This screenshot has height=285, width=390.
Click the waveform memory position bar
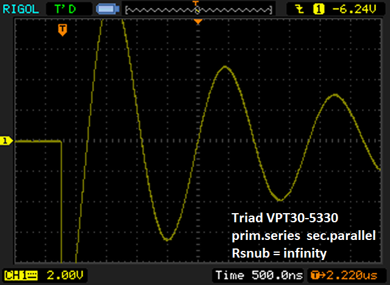pyautogui.click(x=199, y=10)
